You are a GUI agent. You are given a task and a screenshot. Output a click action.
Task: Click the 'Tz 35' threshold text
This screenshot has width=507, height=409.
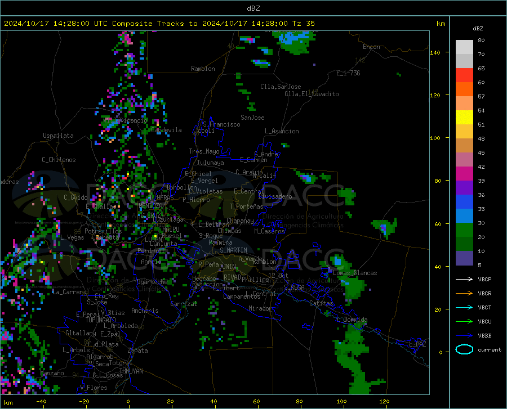click(304, 24)
